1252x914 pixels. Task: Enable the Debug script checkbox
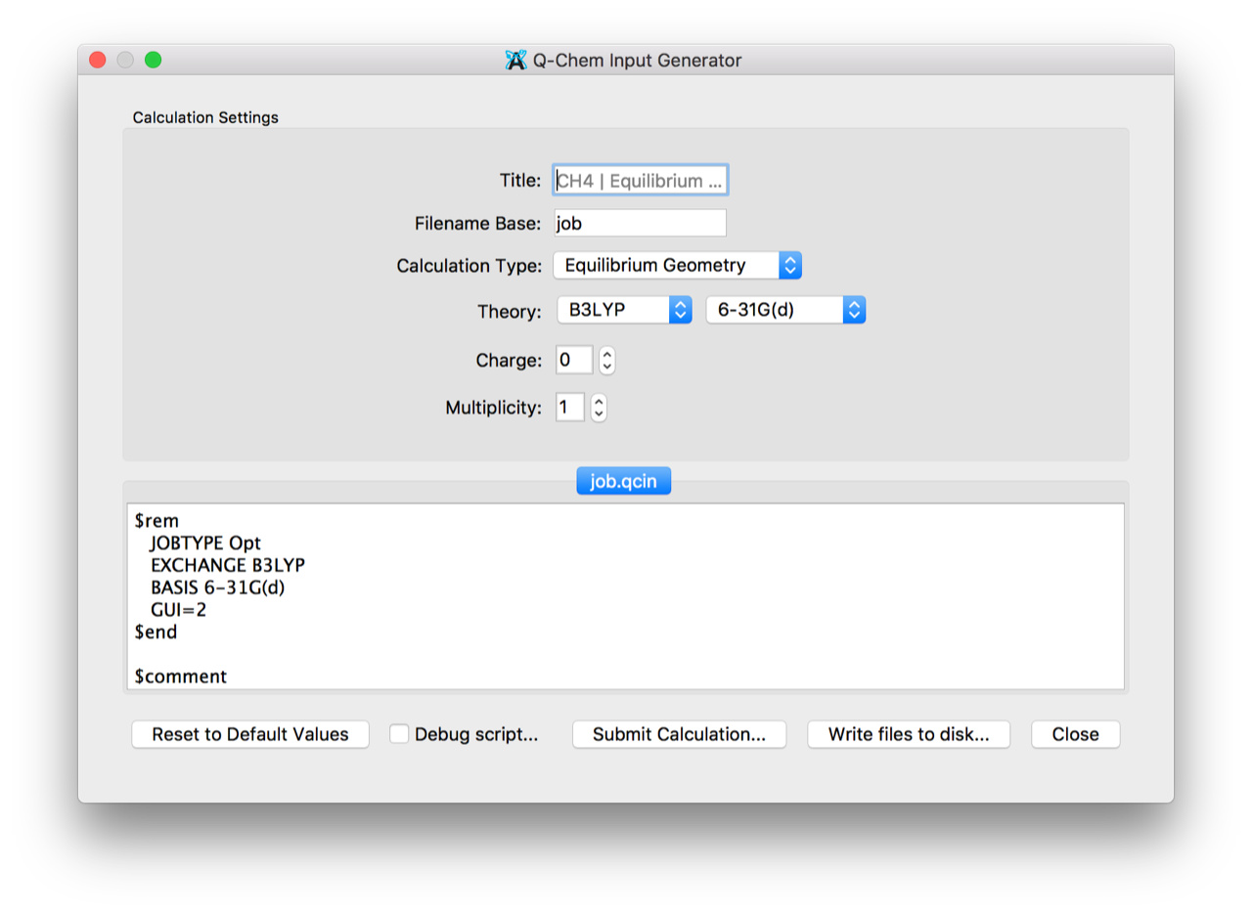pos(399,734)
